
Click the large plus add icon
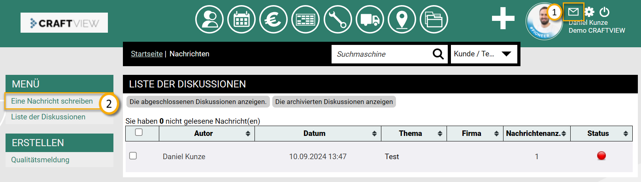tap(503, 19)
